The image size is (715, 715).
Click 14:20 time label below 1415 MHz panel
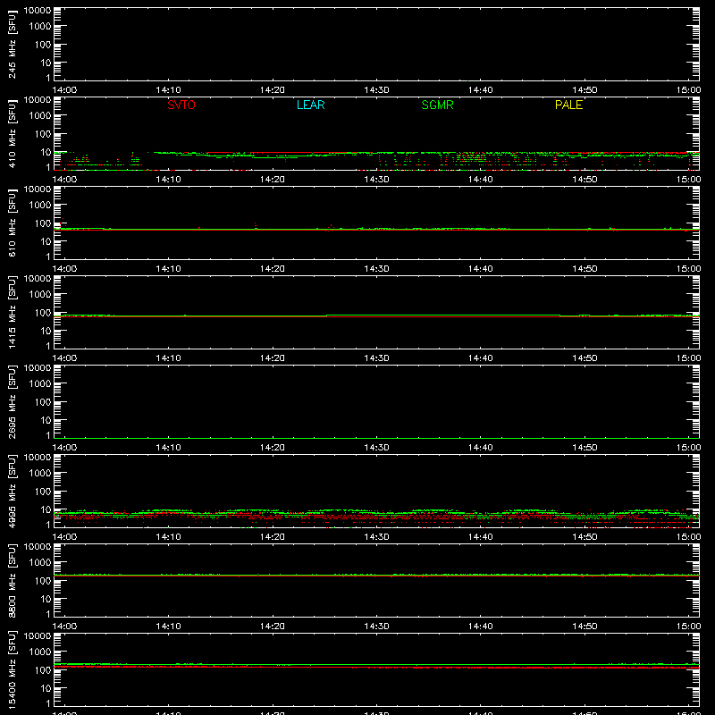pyautogui.click(x=273, y=358)
